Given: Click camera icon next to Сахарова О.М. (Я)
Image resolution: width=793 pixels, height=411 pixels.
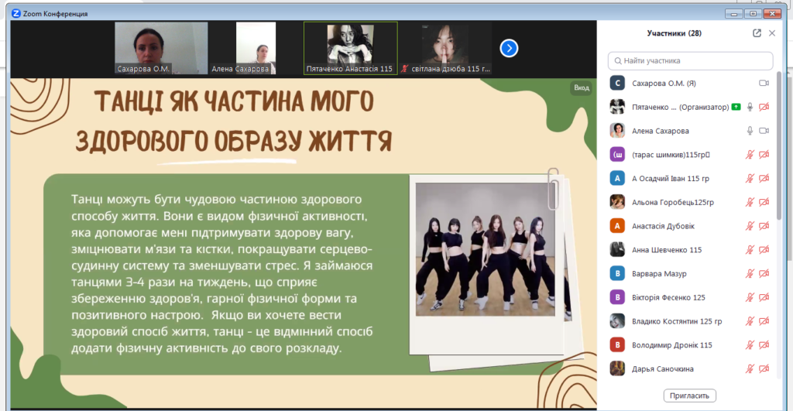Looking at the screenshot, I should point(764,83).
